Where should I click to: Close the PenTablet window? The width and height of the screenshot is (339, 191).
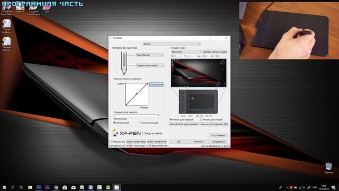click(x=226, y=38)
